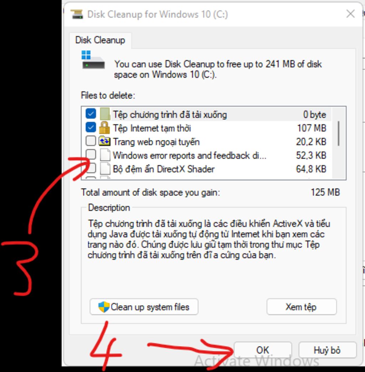Check the Bộ đệm ẩn DirectX Shader checkbox

(91, 168)
